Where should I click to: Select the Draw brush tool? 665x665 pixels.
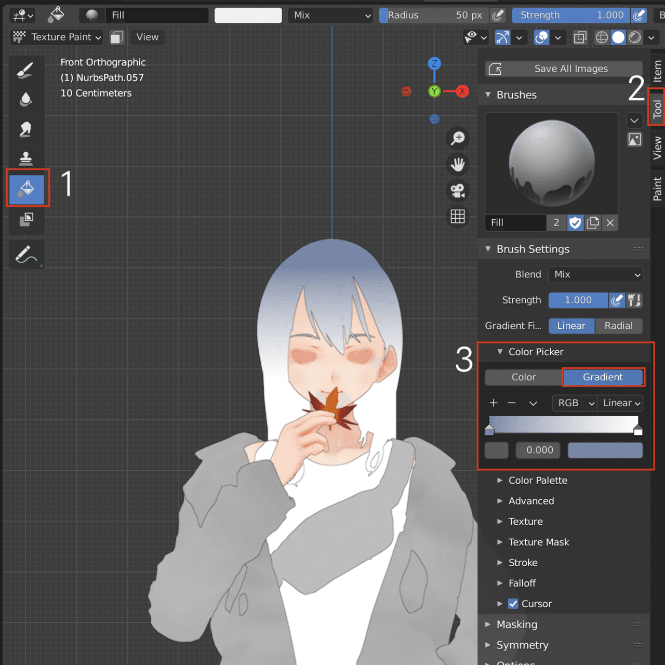[x=26, y=70]
